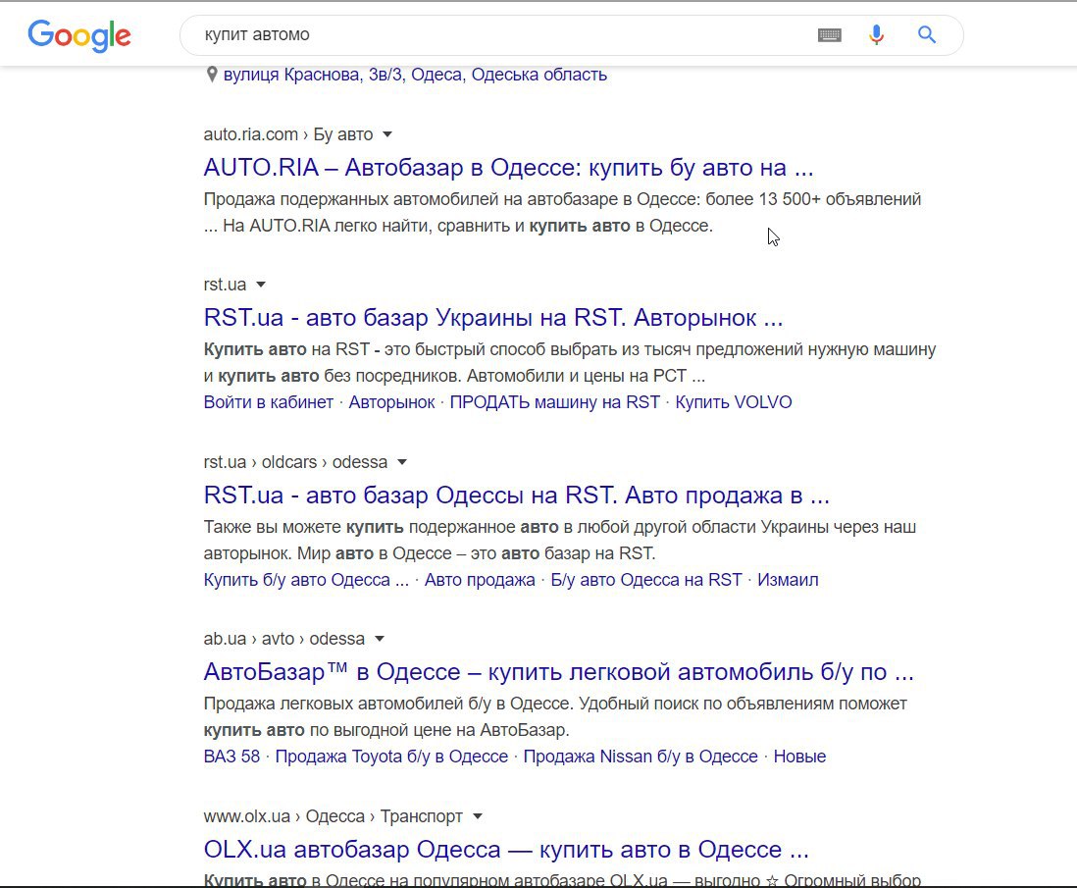Viewport: 1077px width, 888px height.
Task: Click snippet 'Продажа легковых автомобилей б/у в Одессе'
Action: (x=388, y=704)
